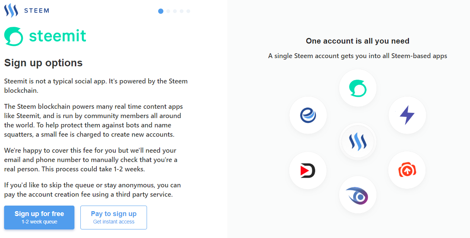Click the green Steemit speech bubble logo

tap(14, 36)
